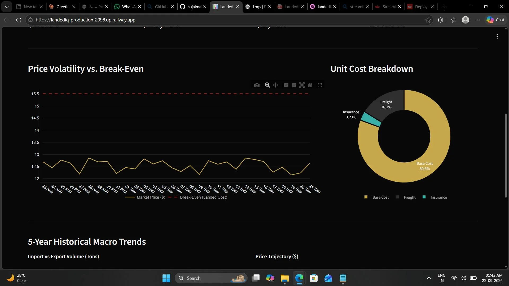Close the Greeting tab
This screenshot has width=509, height=286.
click(74, 7)
